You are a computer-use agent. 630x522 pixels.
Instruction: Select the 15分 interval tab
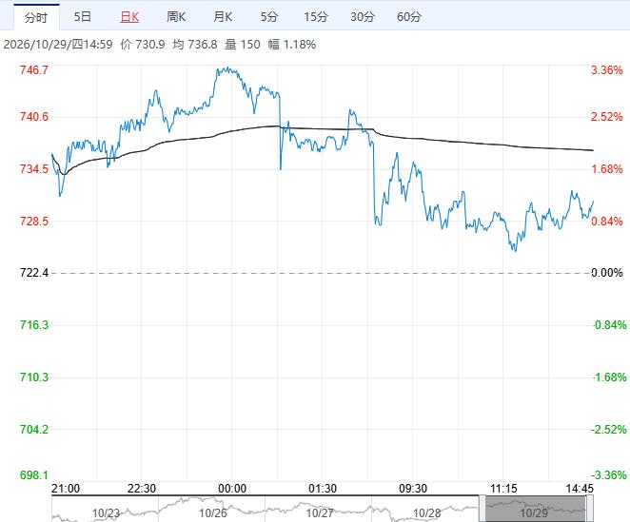316,17
